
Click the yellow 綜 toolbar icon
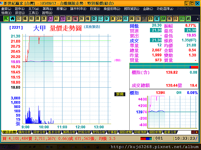pos(56,19)
